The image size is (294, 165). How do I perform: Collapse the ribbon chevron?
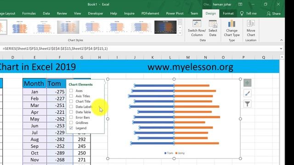281,40
